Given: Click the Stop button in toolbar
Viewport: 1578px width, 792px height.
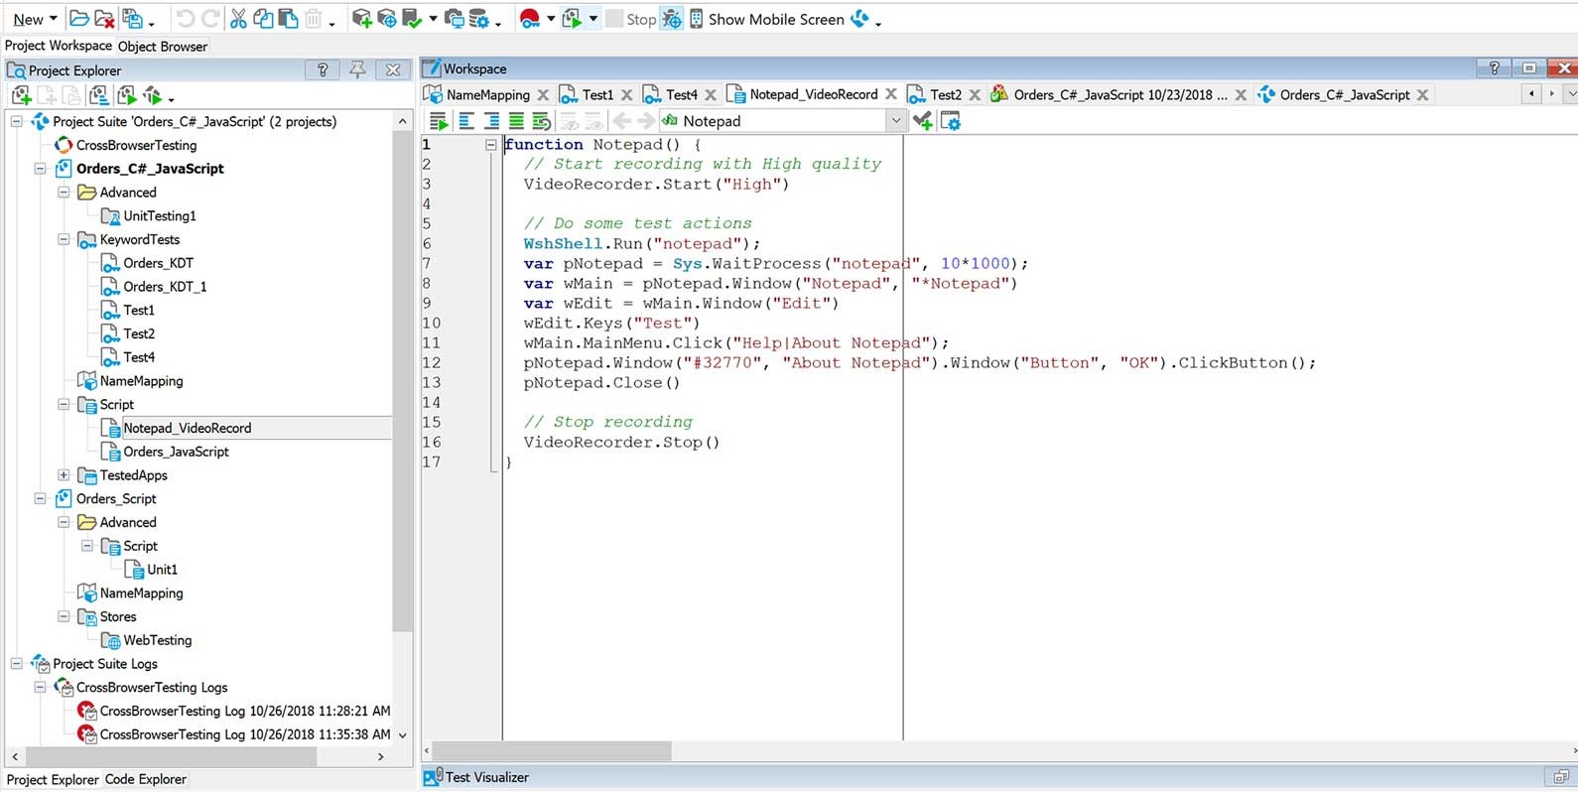Looking at the screenshot, I should 631,19.
